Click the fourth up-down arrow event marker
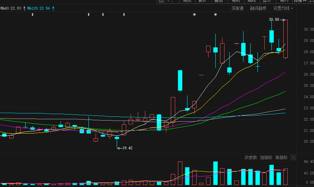The height and width of the screenshot is (187, 314). coord(124,15)
